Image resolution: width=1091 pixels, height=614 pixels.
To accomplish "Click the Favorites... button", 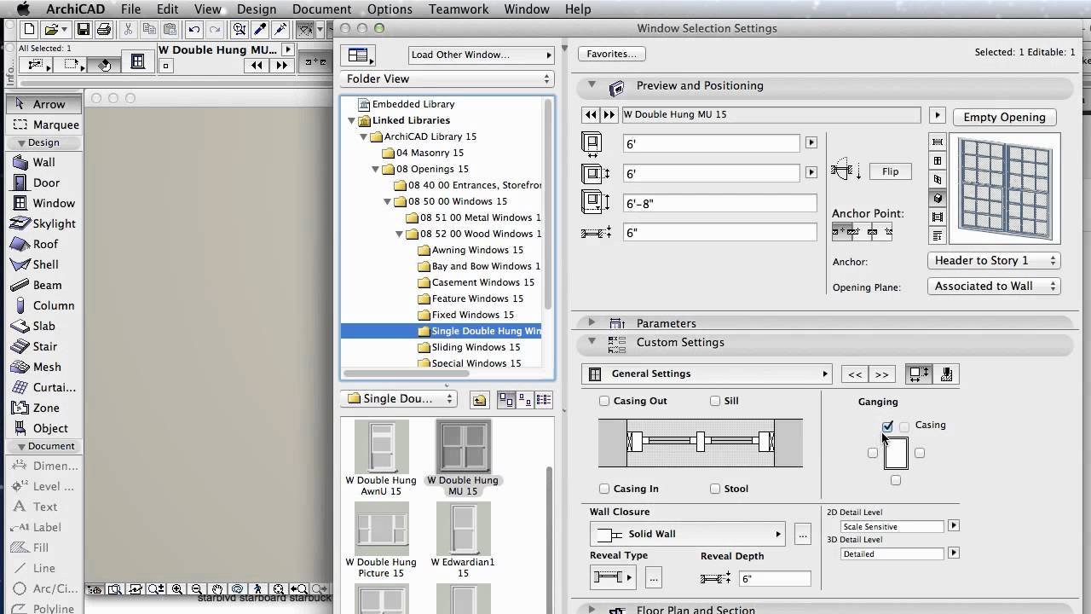I will (x=612, y=54).
